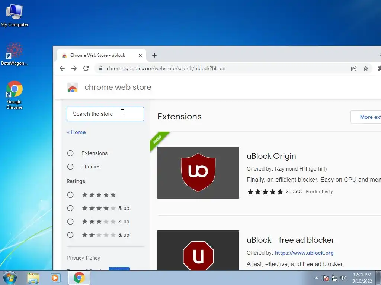This screenshot has height=285, width=381.
Task: Open the taskbar clock showing 12:21 PM
Action: (x=362, y=275)
